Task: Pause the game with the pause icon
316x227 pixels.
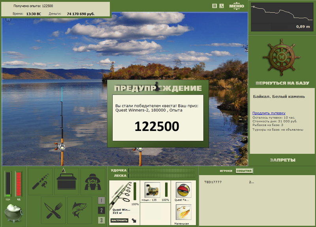Action: [214, 6]
